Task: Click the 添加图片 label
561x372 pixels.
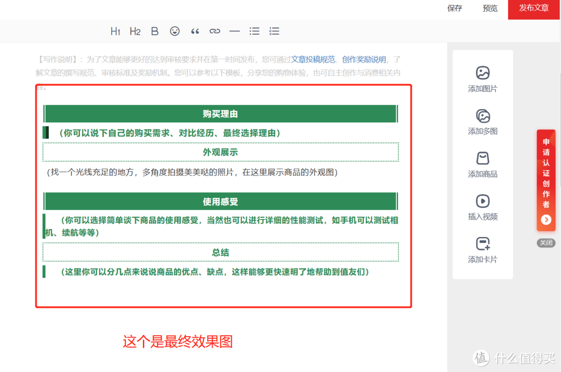Action: pos(483,89)
